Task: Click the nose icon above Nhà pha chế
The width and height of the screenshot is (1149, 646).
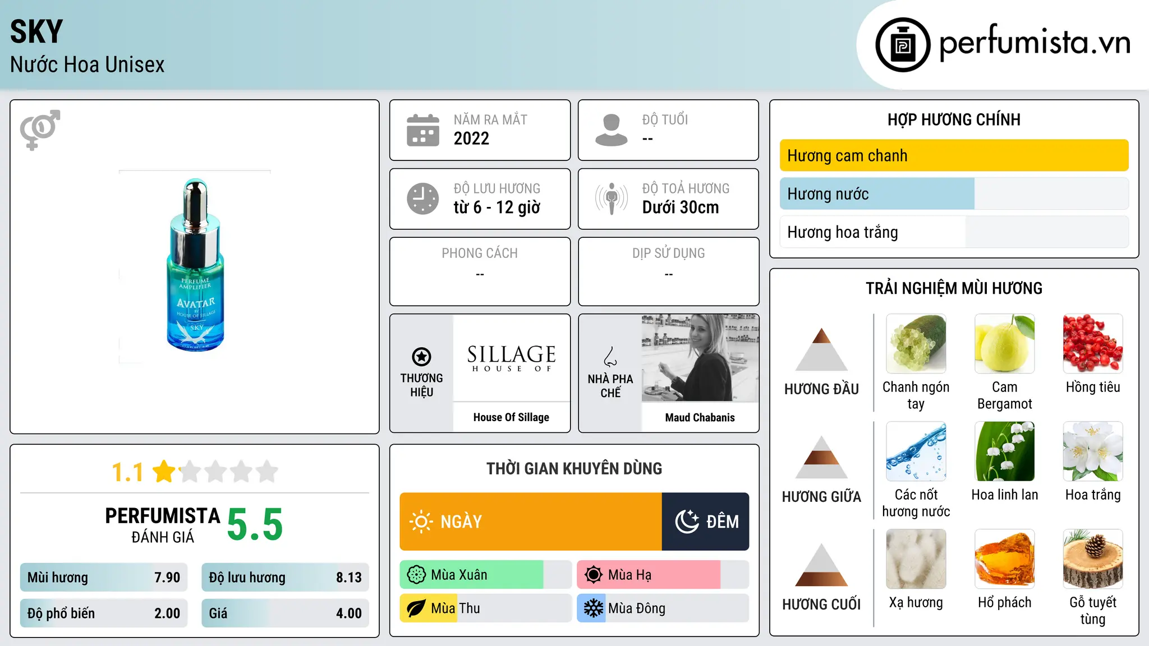Action: tap(610, 356)
